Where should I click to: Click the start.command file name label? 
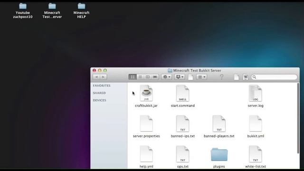(182, 105)
